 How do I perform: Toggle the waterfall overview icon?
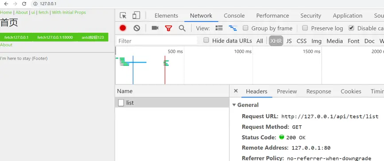[x=233, y=28]
